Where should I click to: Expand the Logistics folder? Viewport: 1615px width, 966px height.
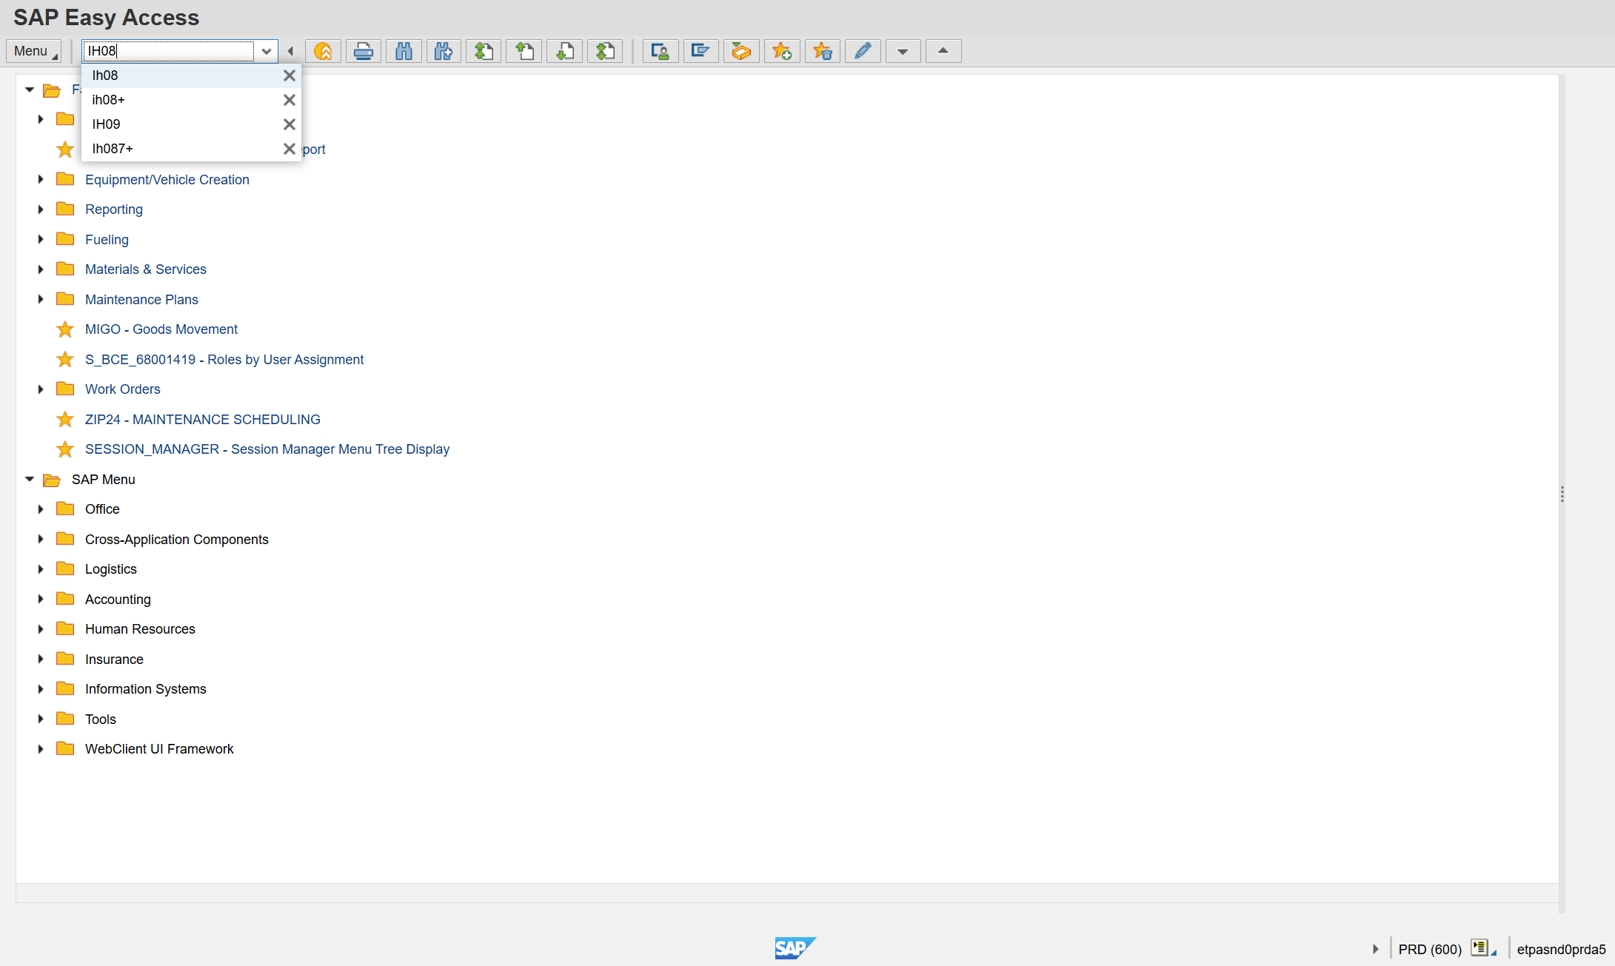pyautogui.click(x=41, y=569)
